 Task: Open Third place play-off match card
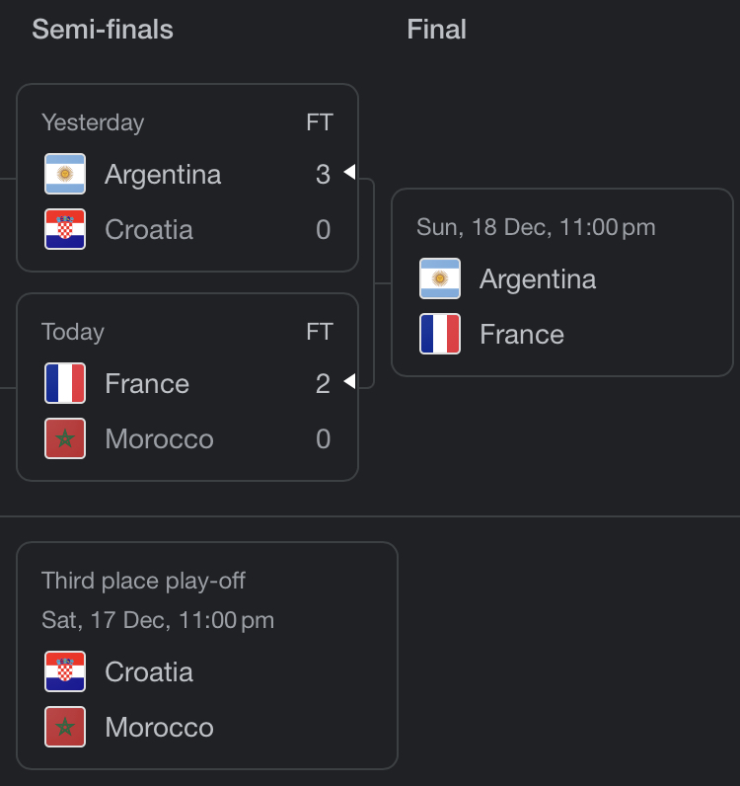(207, 656)
